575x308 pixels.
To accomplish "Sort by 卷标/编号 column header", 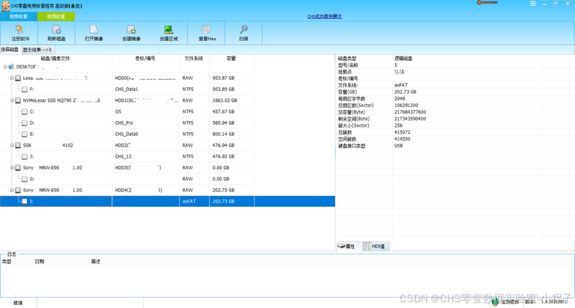I will click(145, 58).
